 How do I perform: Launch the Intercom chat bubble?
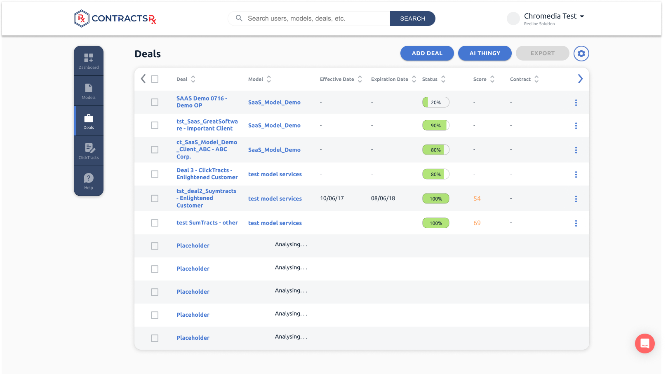[x=644, y=344]
